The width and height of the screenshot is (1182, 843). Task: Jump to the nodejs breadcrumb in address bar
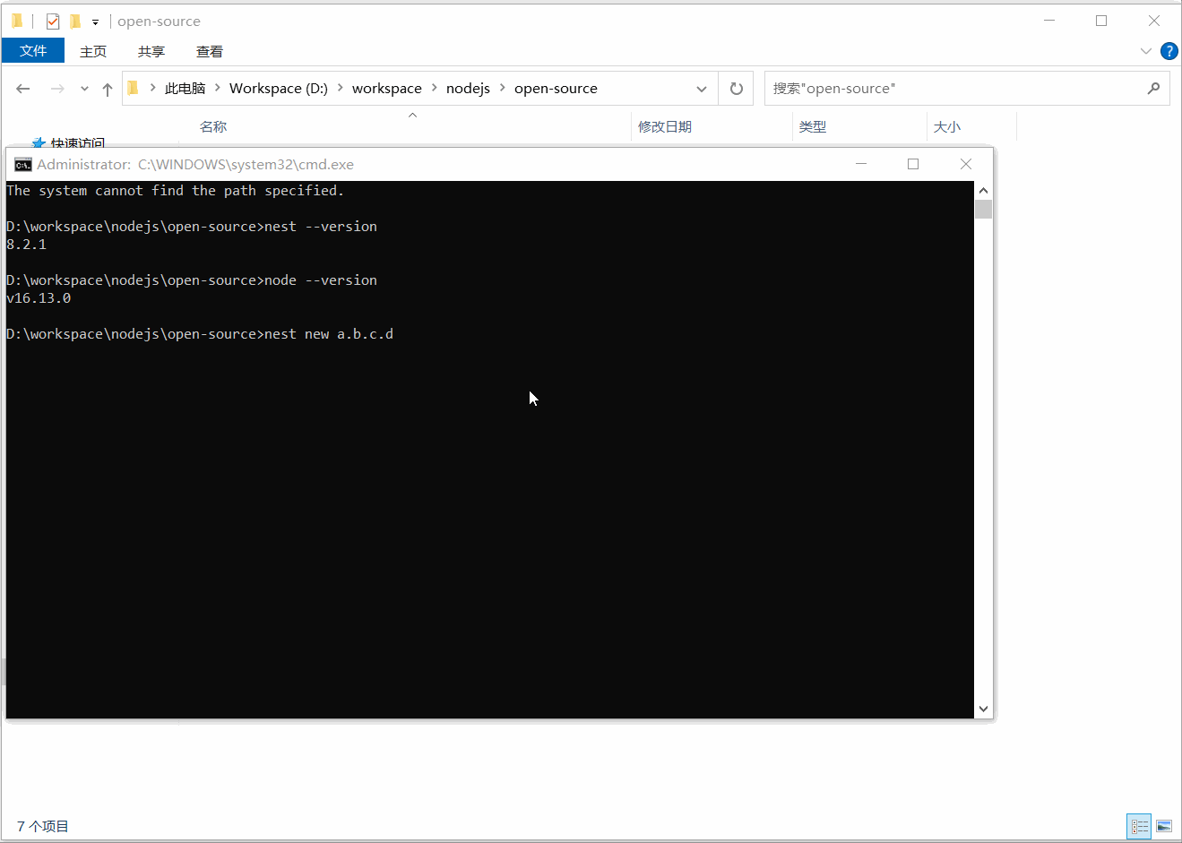(x=468, y=88)
